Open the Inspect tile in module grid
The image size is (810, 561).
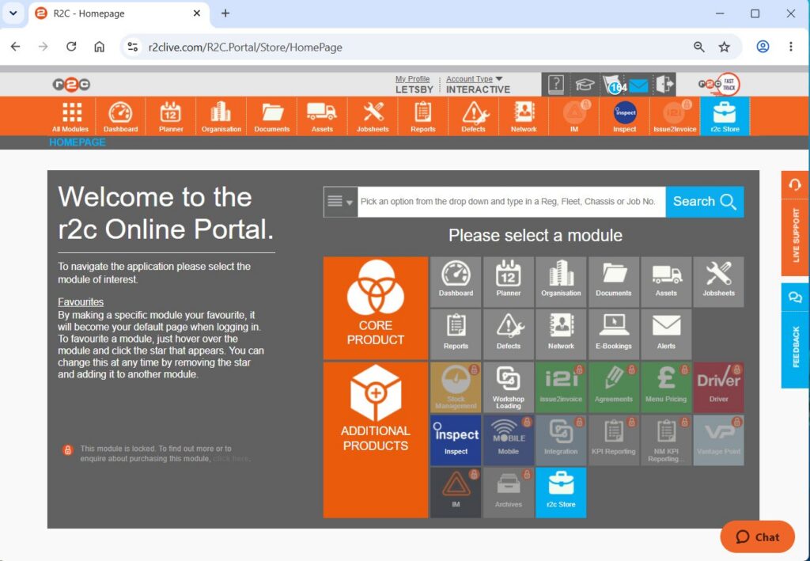pyautogui.click(x=456, y=440)
